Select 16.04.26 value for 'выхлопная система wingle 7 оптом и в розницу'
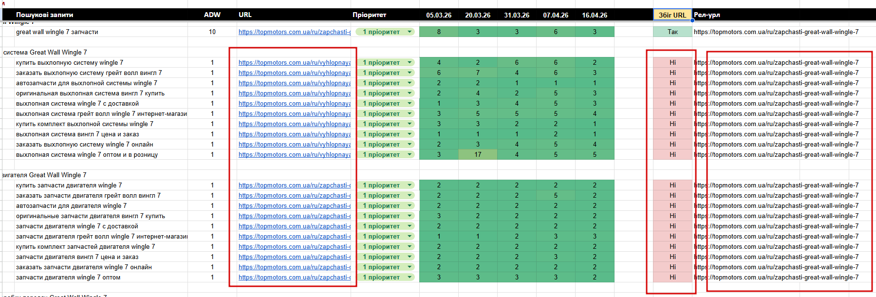The width and height of the screenshot is (876, 297). tap(595, 154)
